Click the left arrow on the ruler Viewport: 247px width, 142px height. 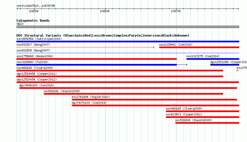click(17, 9)
